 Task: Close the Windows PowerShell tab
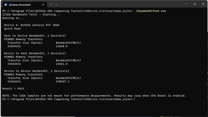point(43,5)
